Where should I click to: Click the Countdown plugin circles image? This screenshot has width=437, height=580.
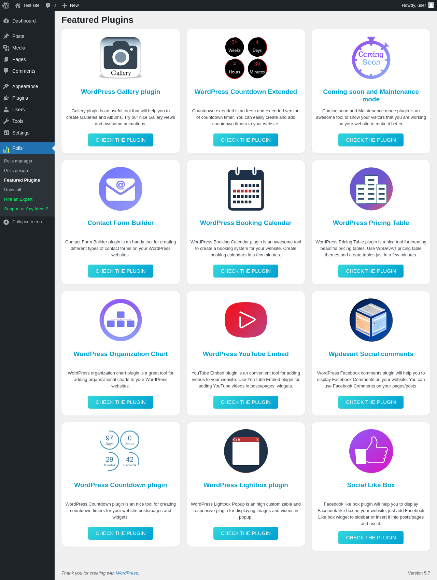[120, 451]
